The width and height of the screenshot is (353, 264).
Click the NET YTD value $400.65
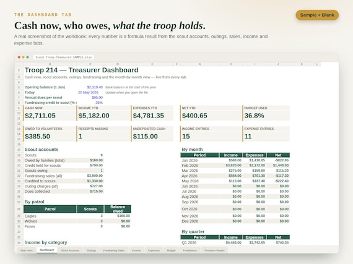194,116
